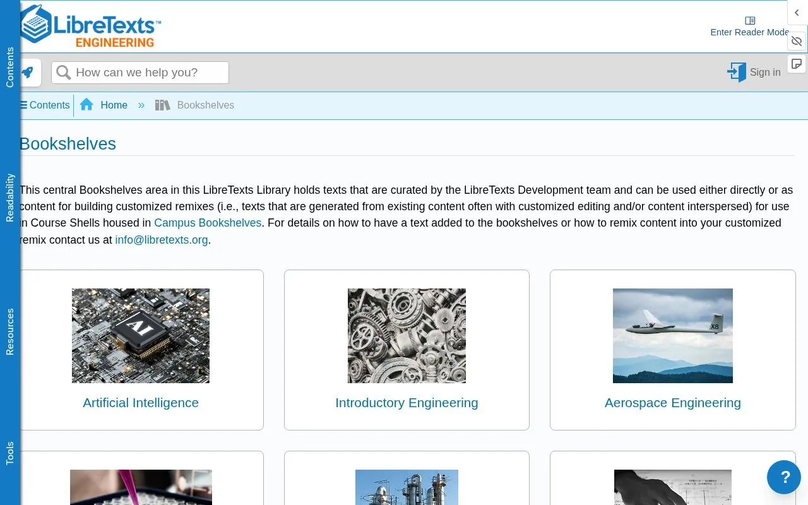Click the magnifying glass search icon
This screenshot has width=808, height=505.
point(63,73)
